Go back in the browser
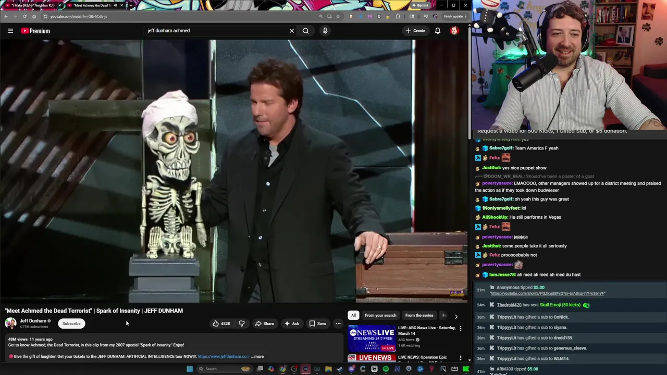Image resolution: width=667 pixels, height=375 pixels. pyautogui.click(x=6, y=16)
